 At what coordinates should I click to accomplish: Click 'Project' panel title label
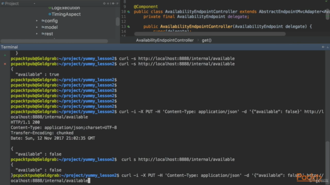coord(11,4)
